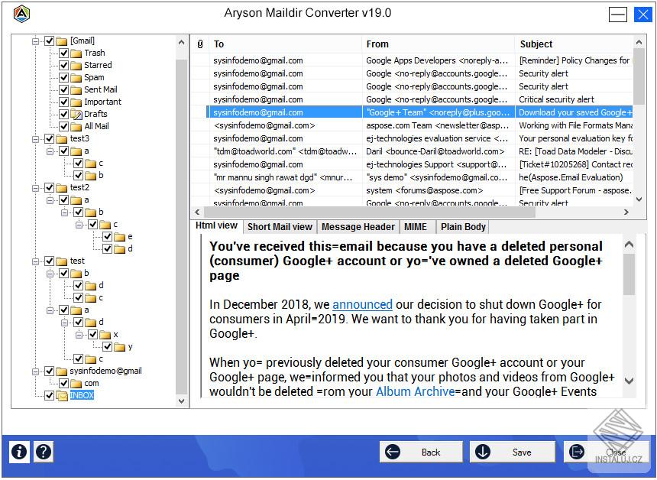Click the Back button
Screen dimensions: 657x480
421,452
